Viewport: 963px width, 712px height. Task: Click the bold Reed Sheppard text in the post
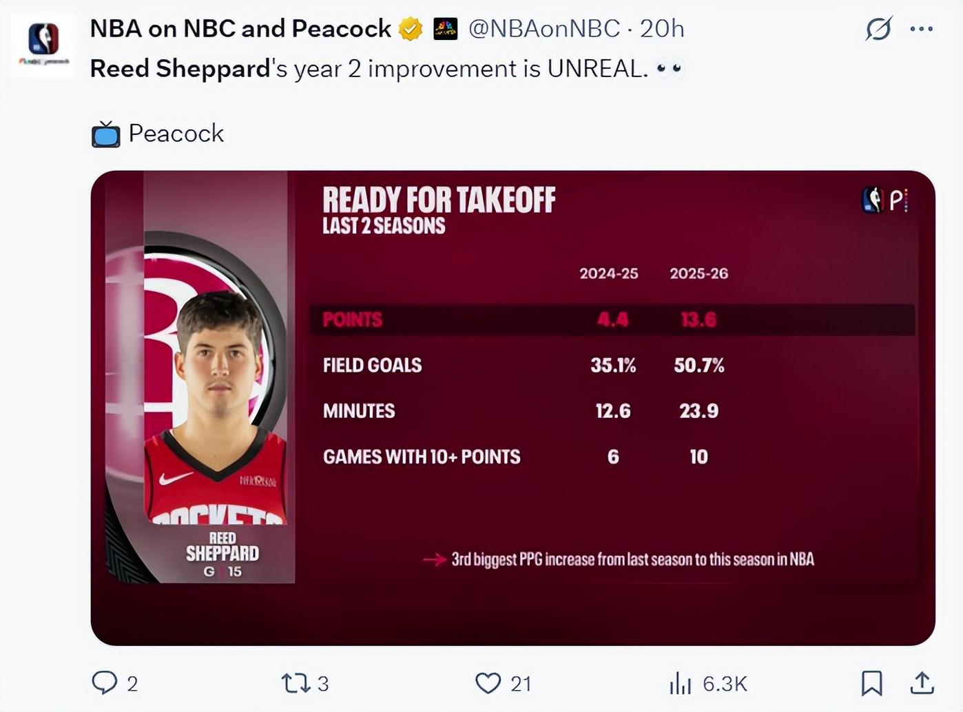click(x=180, y=69)
